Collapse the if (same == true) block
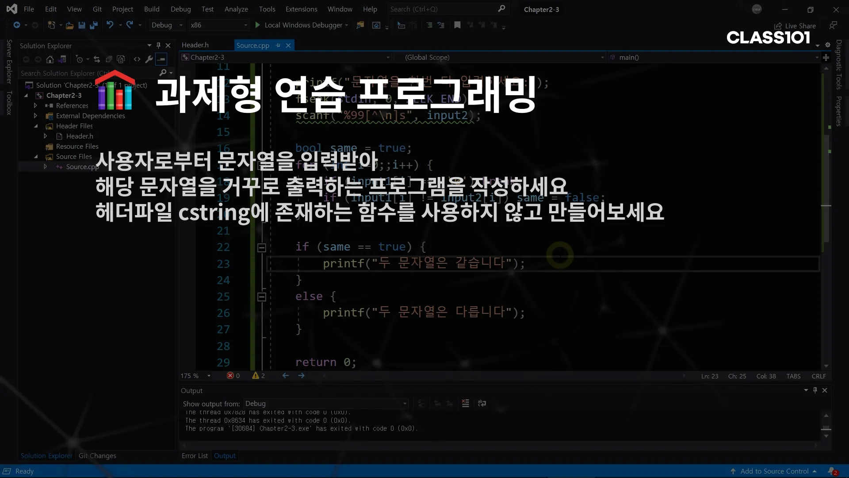Viewport: 849px width, 478px height. (x=262, y=247)
